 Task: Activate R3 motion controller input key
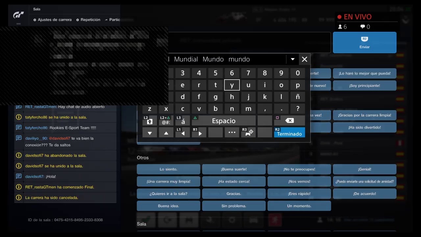(x=248, y=132)
